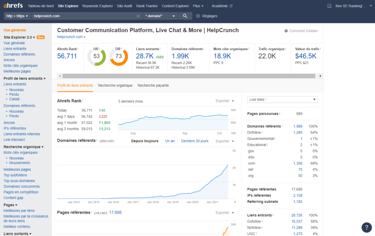The height and width of the screenshot is (236, 375).
Task: Click Domaines référents 1.99K value
Action: (x=180, y=56)
